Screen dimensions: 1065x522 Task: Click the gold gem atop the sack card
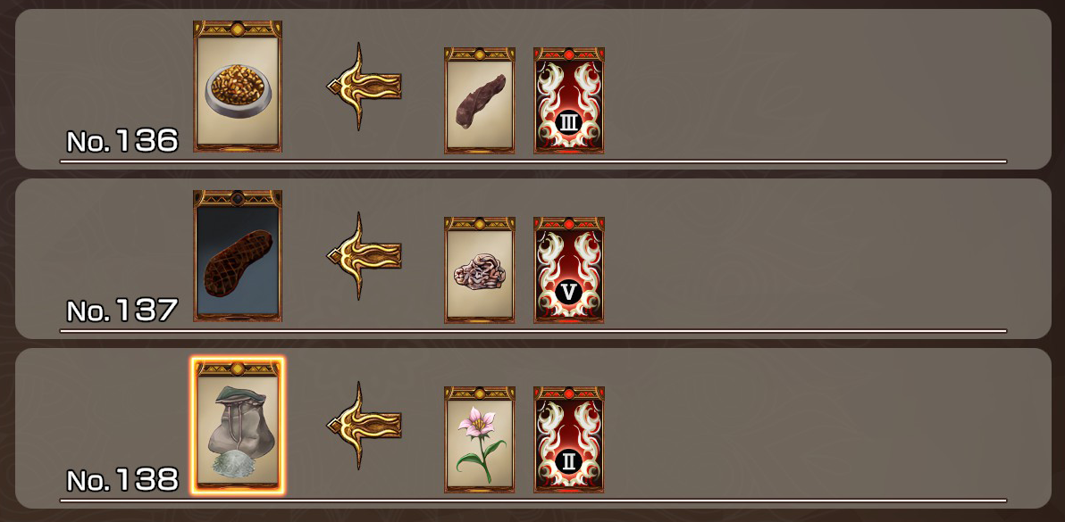pos(238,369)
